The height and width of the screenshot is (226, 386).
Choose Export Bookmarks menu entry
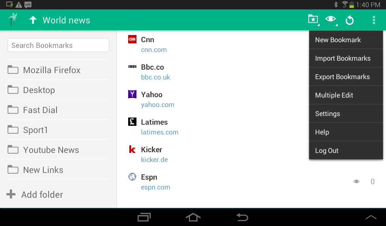click(x=346, y=77)
